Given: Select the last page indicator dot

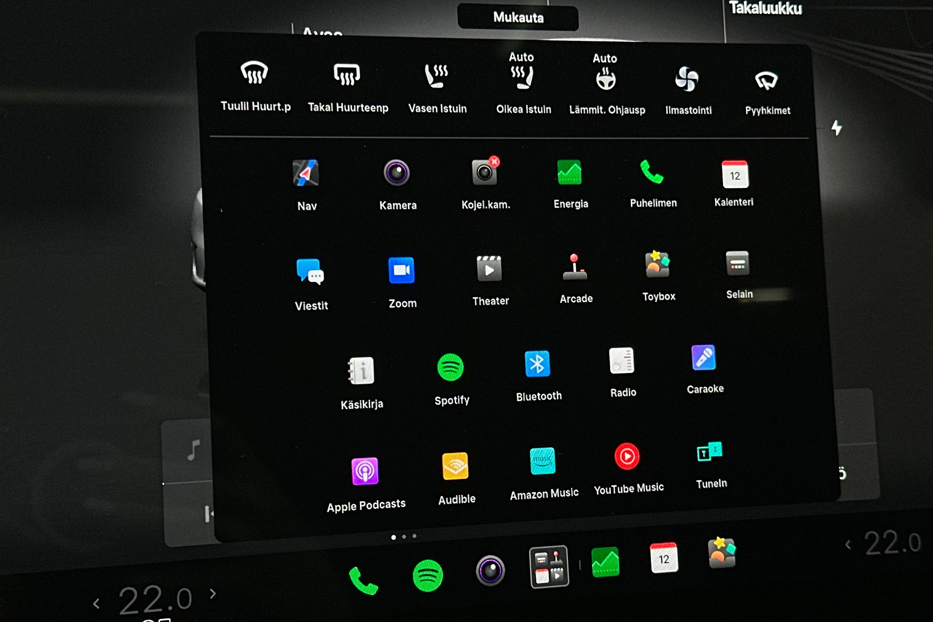Looking at the screenshot, I should click(415, 536).
